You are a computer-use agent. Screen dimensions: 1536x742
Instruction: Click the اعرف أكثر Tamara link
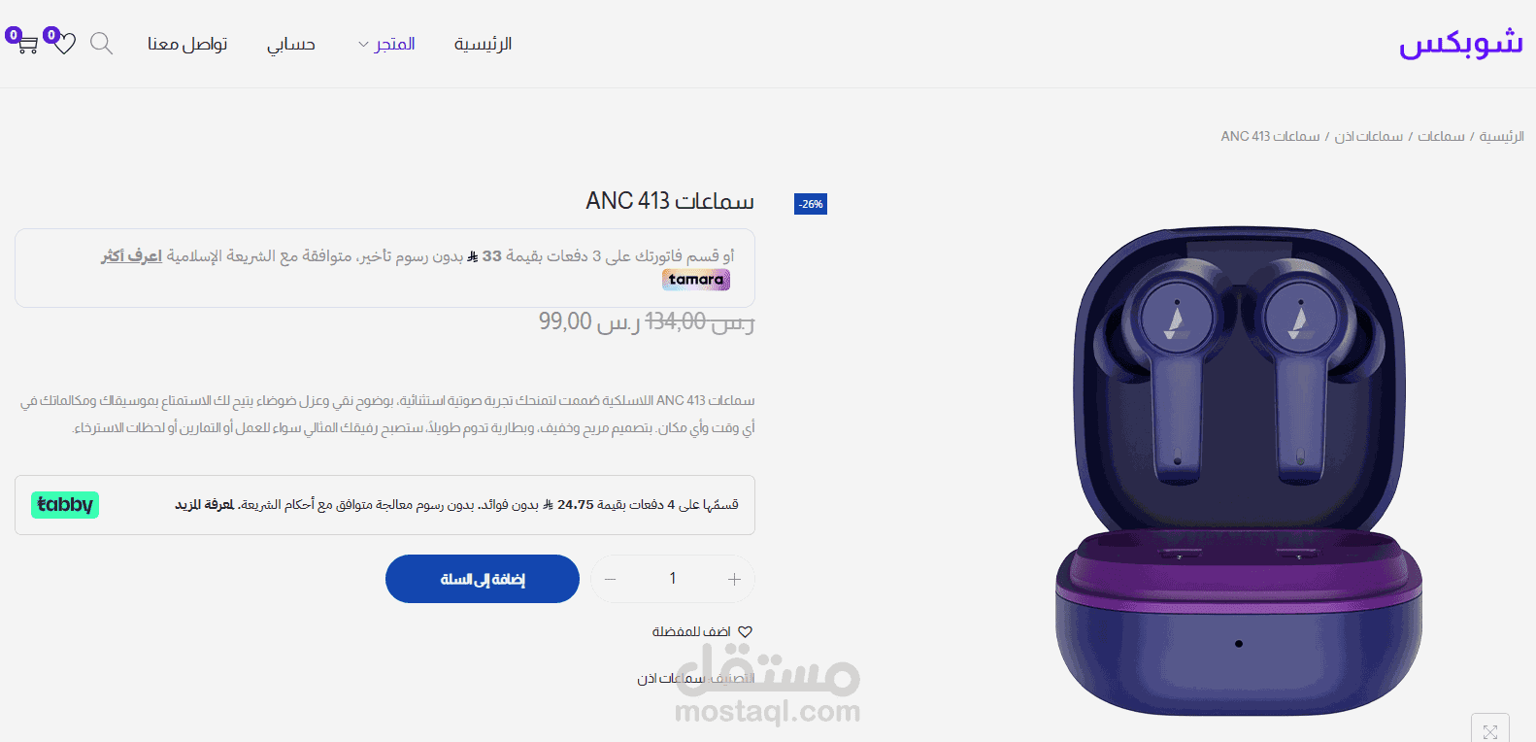click(x=131, y=255)
